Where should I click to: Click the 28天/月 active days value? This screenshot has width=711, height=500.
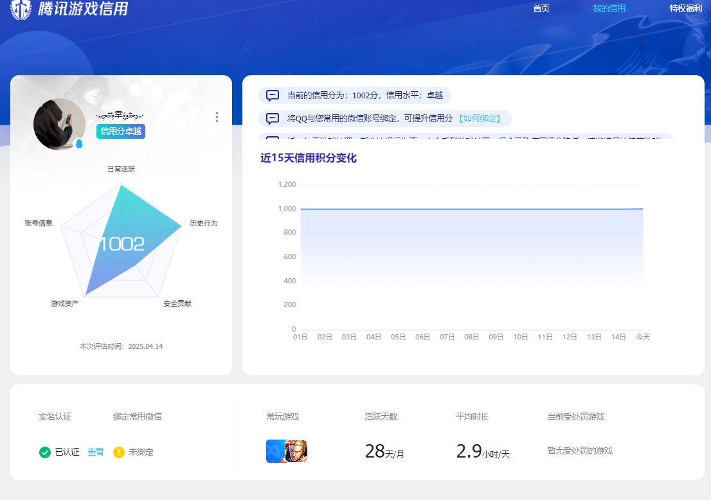(x=384, y=452)
